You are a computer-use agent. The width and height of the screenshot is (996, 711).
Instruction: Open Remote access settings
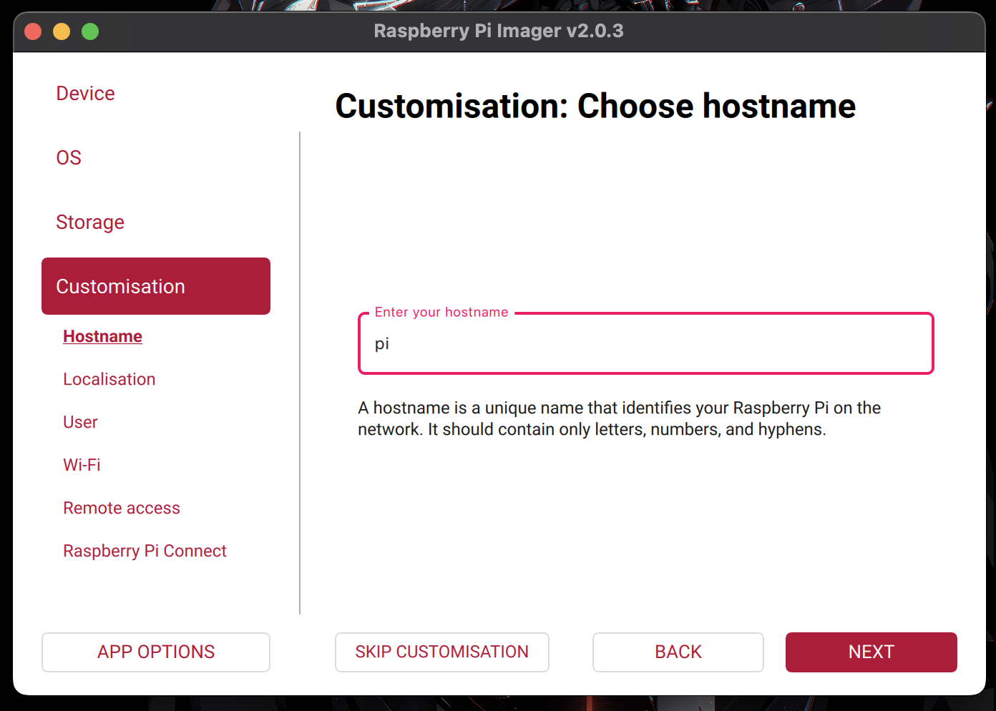tap(122, 508)
